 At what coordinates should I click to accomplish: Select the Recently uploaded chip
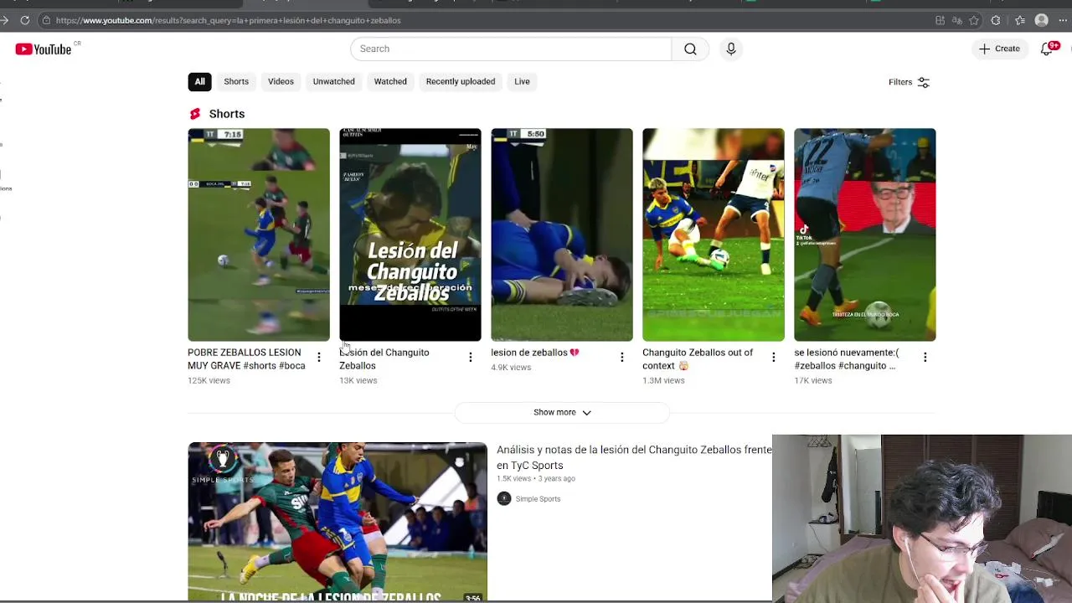461,81
